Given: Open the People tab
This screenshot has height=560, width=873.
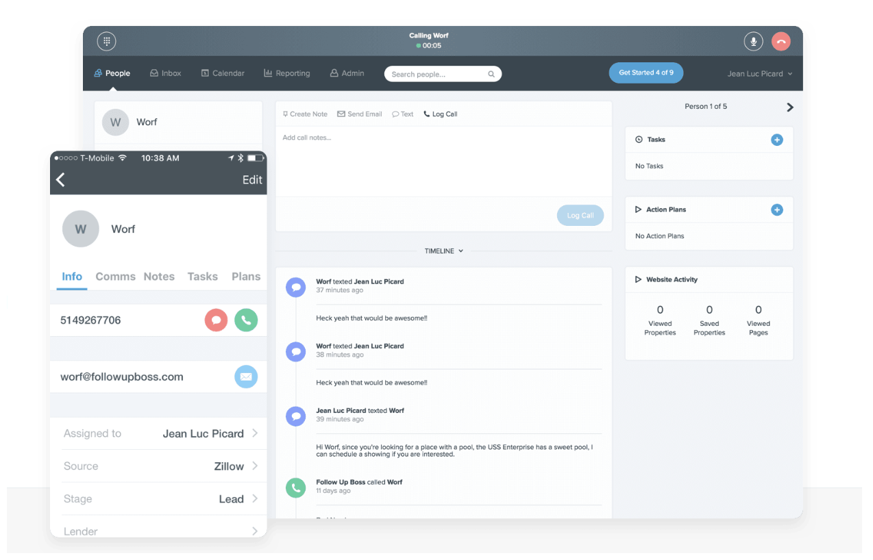Looking at the screenshot, I should click(112, 73).
